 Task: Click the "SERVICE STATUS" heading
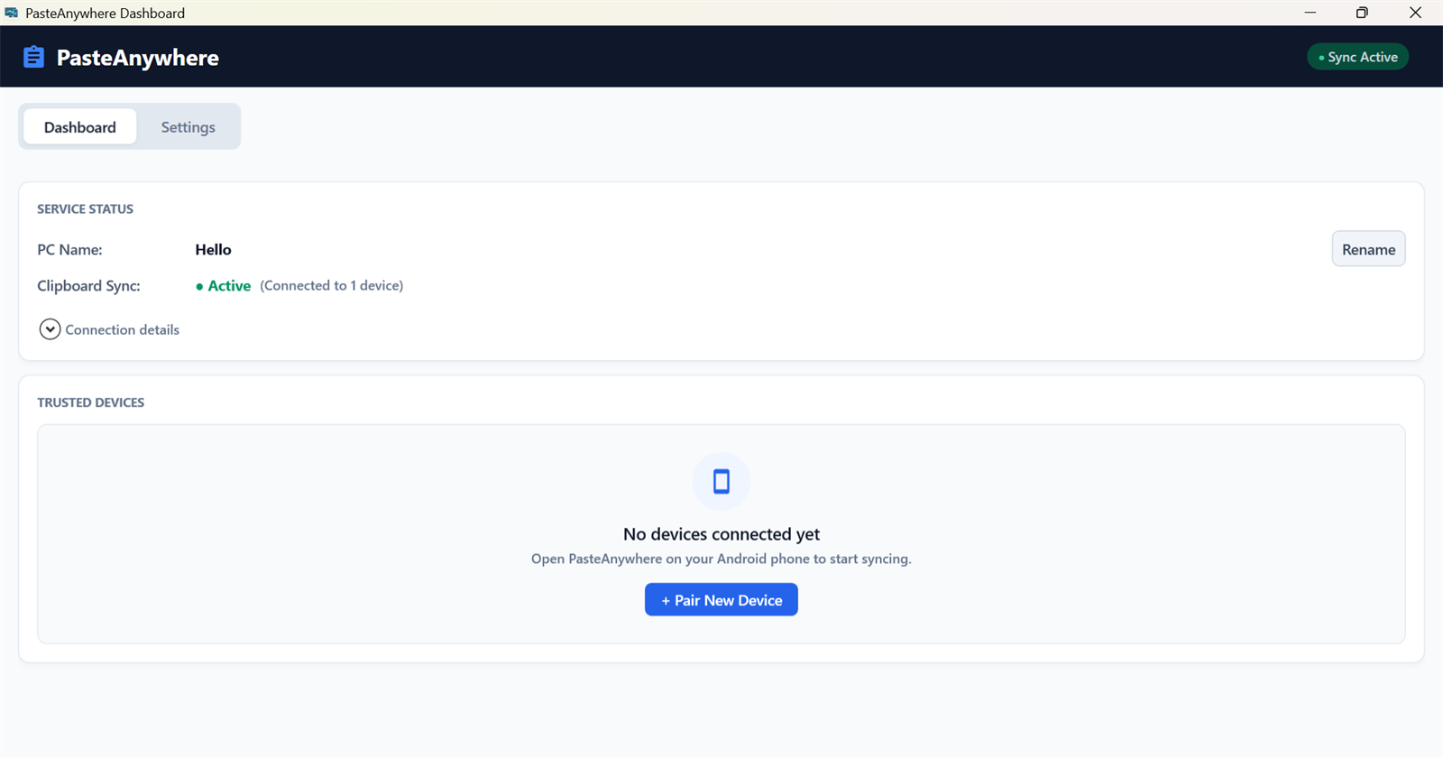85,209
